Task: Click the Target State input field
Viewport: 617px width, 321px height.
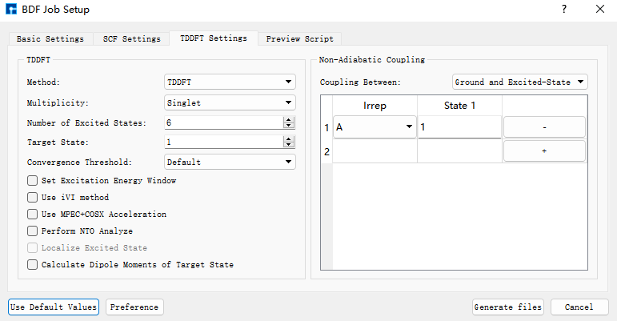Action: (224, 142)
